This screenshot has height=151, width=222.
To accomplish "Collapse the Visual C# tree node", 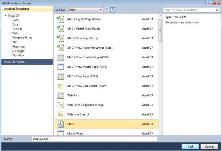I will (5, 16).
